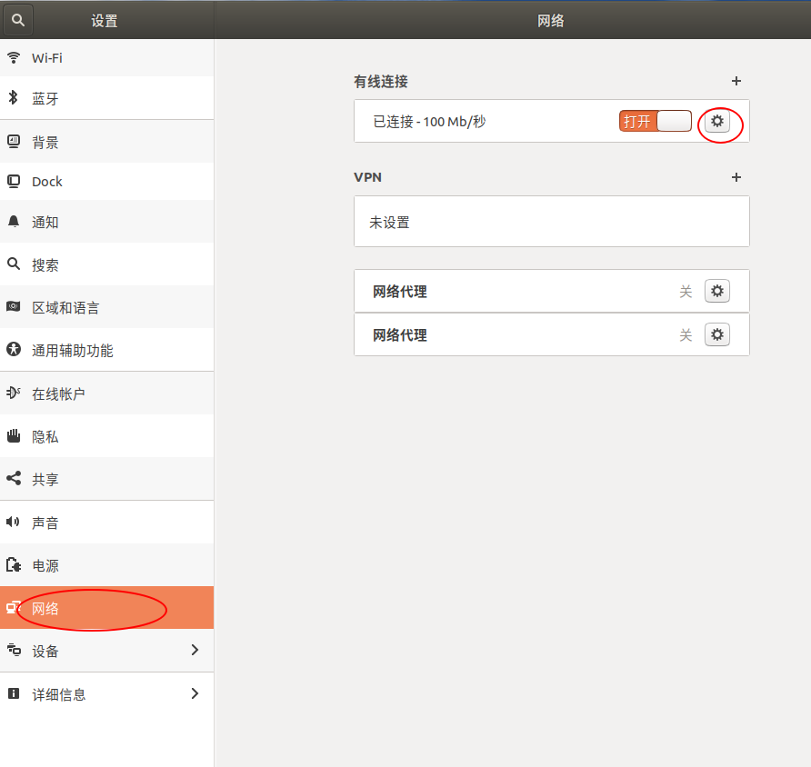Expand the 设备 submenu chevron
The width and height of the screenshot is (811, 767).
[195, 650]
